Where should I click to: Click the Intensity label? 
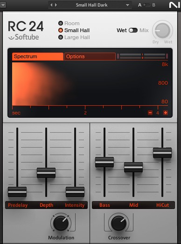75,205
